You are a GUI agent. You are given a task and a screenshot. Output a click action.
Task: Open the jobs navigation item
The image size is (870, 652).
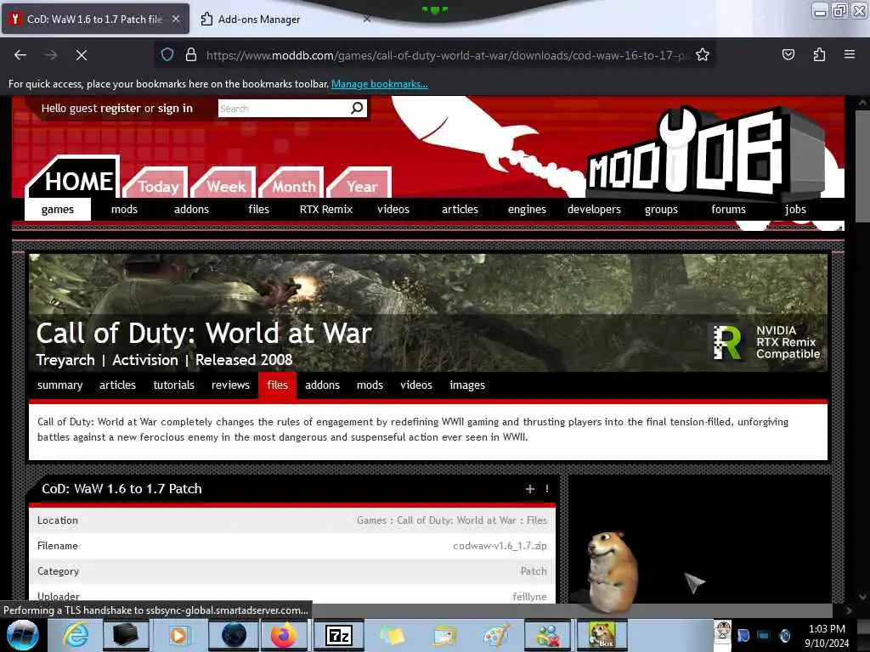coord(795,210)
